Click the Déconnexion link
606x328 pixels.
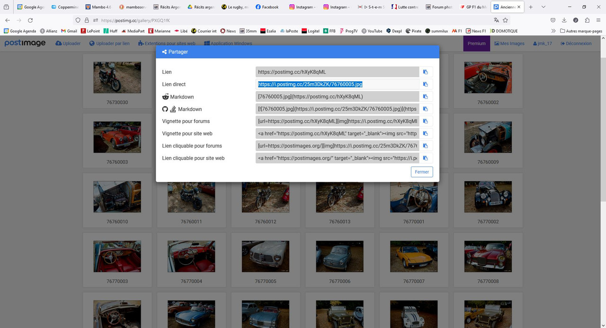pyautogui.click(x=576, y=44)
